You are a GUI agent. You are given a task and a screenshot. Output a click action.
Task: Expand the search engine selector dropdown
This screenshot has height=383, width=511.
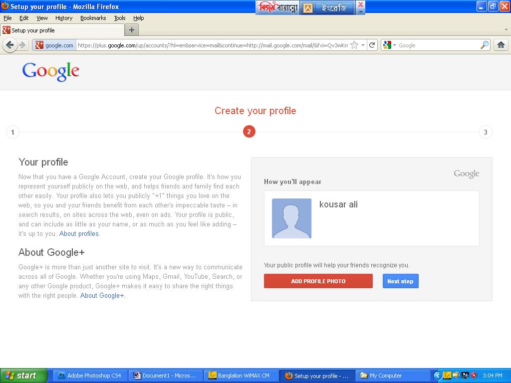click(389, 45)
